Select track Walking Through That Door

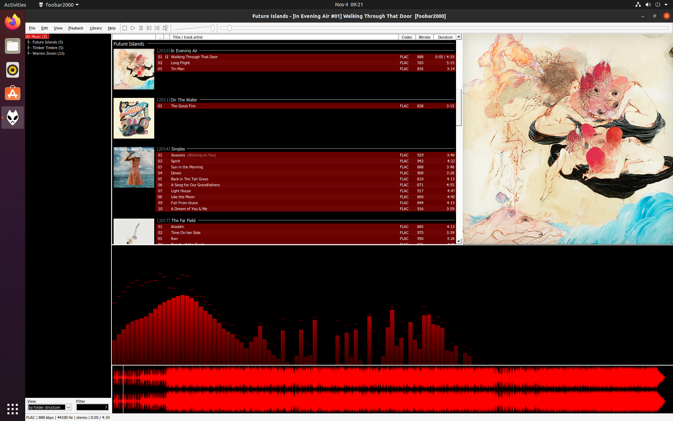tap(306, 57)
